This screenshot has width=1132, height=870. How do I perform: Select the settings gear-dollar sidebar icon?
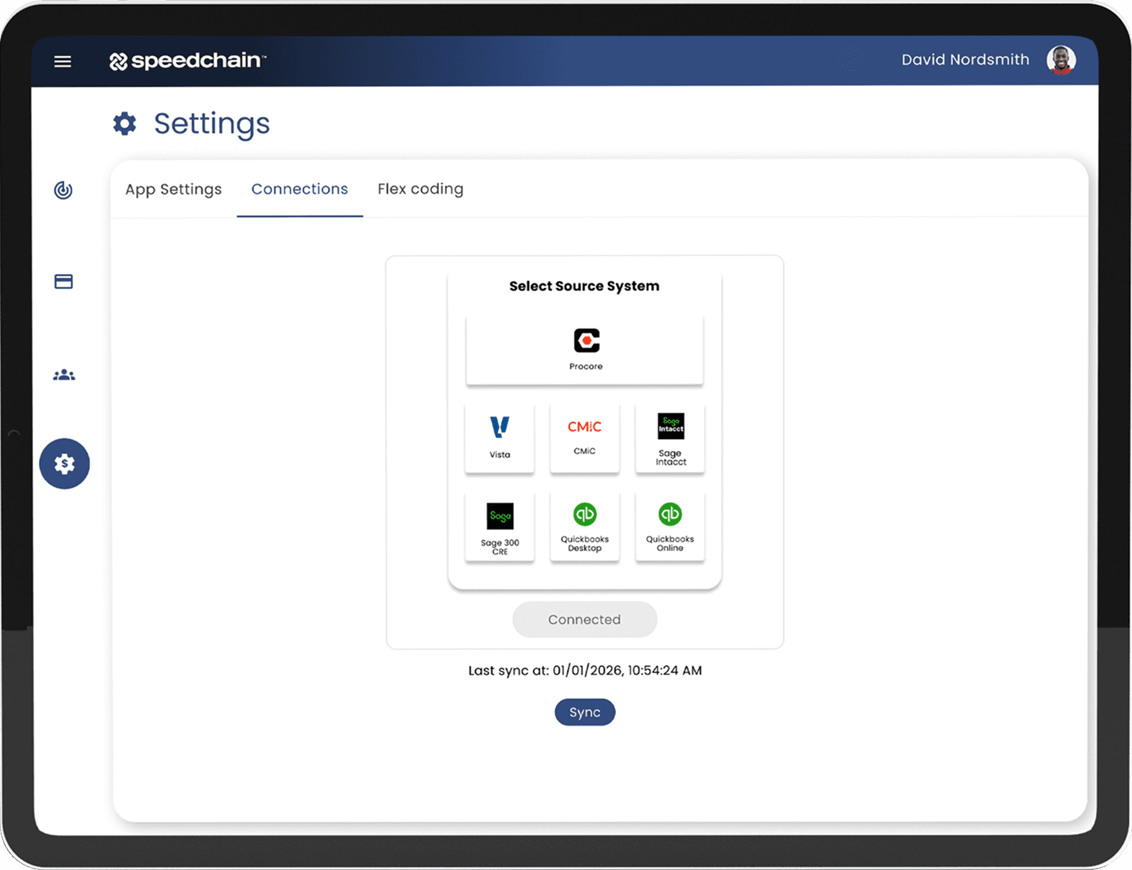tap(65, 463)
